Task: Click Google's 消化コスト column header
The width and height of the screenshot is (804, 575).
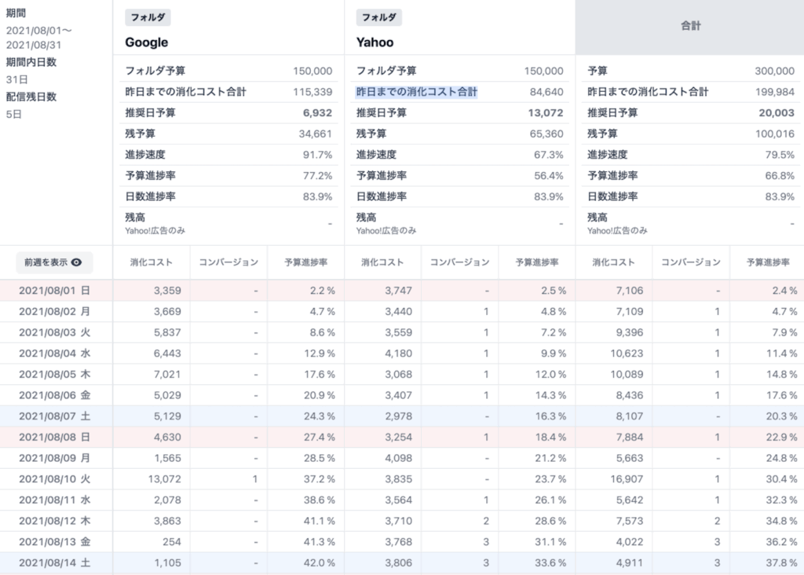Action: [x=151, y=262]
